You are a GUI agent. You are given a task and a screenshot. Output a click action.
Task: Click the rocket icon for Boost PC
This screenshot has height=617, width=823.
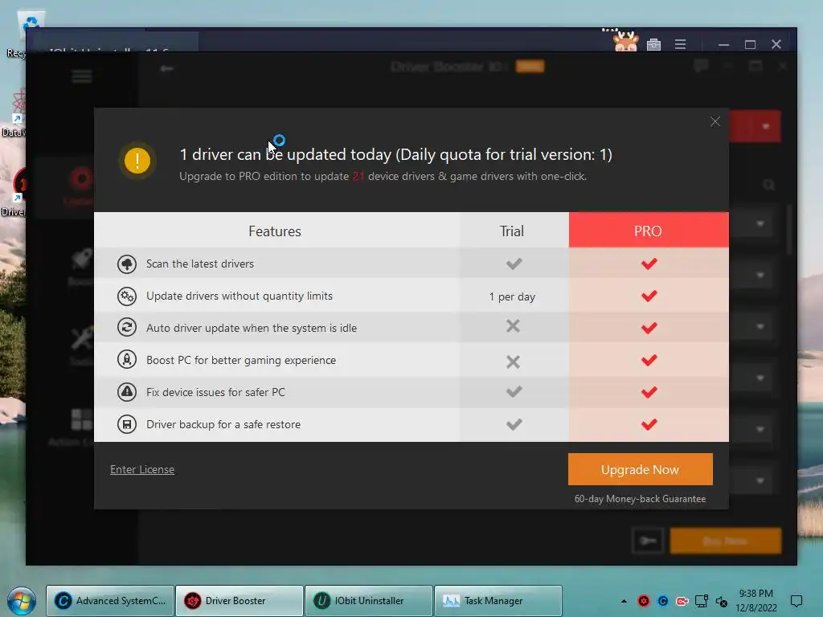pyautogui.click(x=126, y=360)
